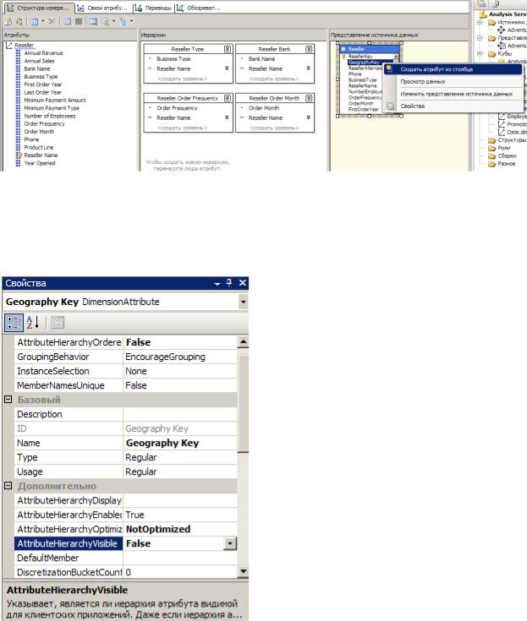The height and width of the screenshot is (621, 527).
Task: Collapse the Дополнительно property category
Action: [8, 486]
